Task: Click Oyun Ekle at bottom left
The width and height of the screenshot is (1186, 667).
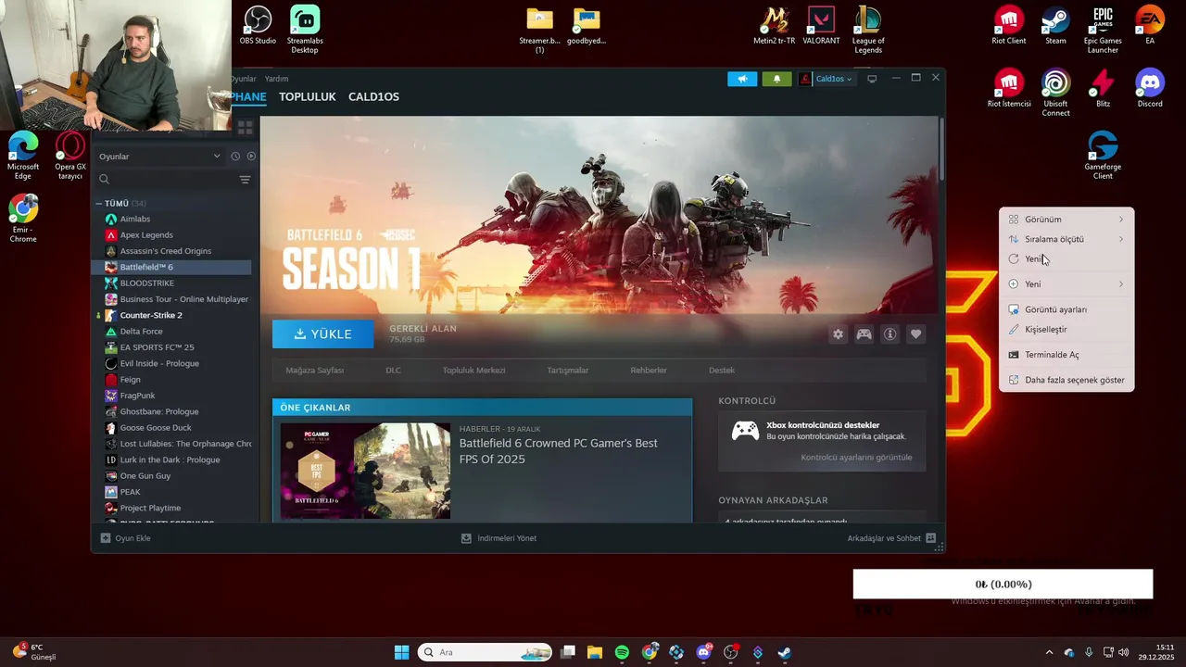Action: pyautogui.click(x=125, y=538)
